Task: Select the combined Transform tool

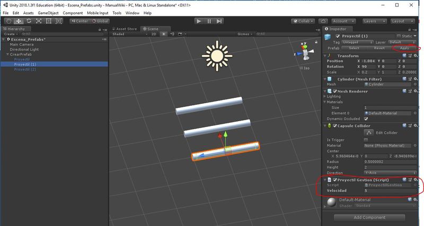Action: 58,21
